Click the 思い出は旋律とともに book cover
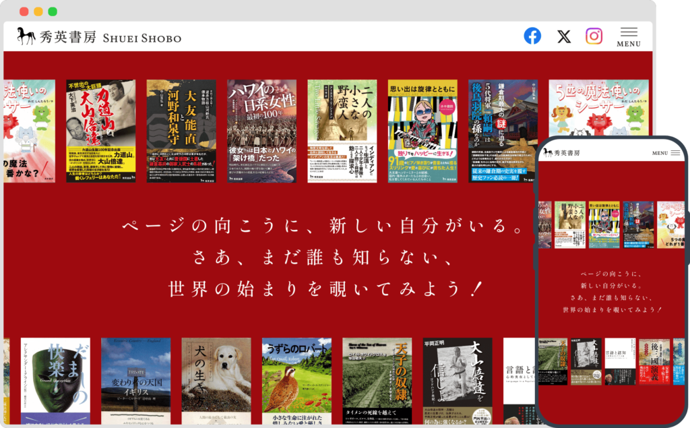 click(x=422, y=131)
